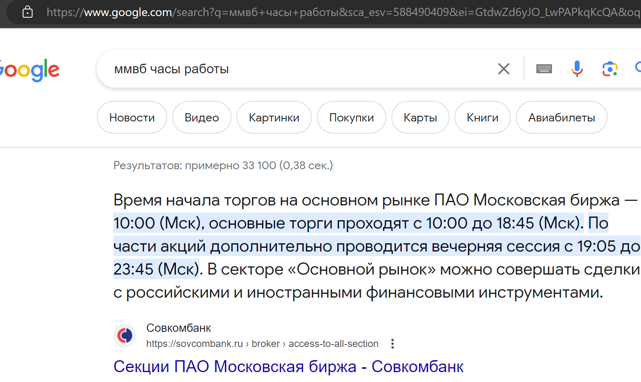The width and height of the screenshot is (641, 382).
Task: Switch to the Авиабилеты tab
Action: (561, 117)
